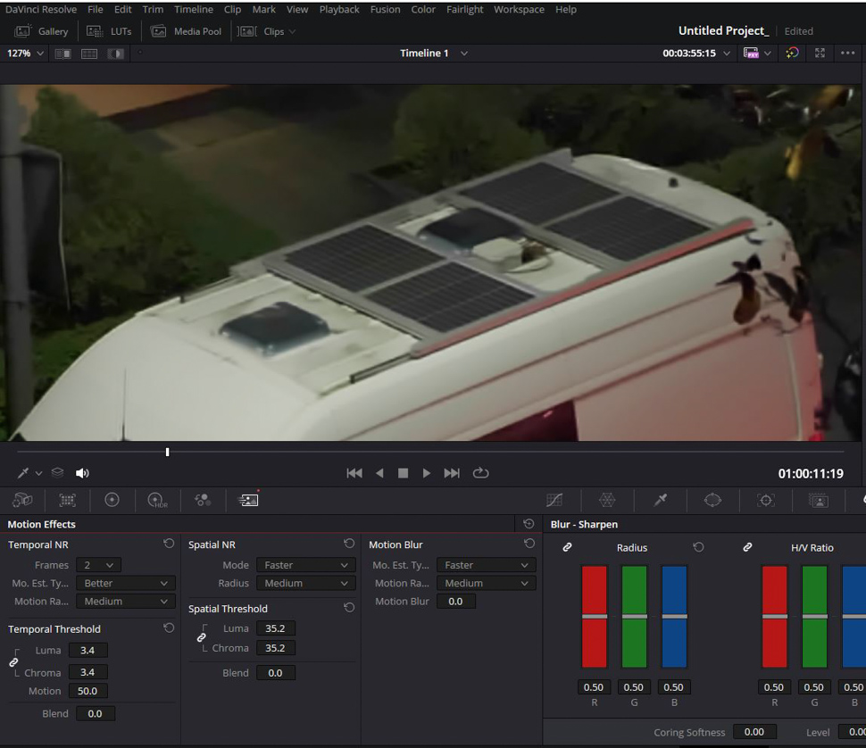Click the viewer scrubber playhead marker
This screenshot has width=866, height=748.
(x=167, y=453)
